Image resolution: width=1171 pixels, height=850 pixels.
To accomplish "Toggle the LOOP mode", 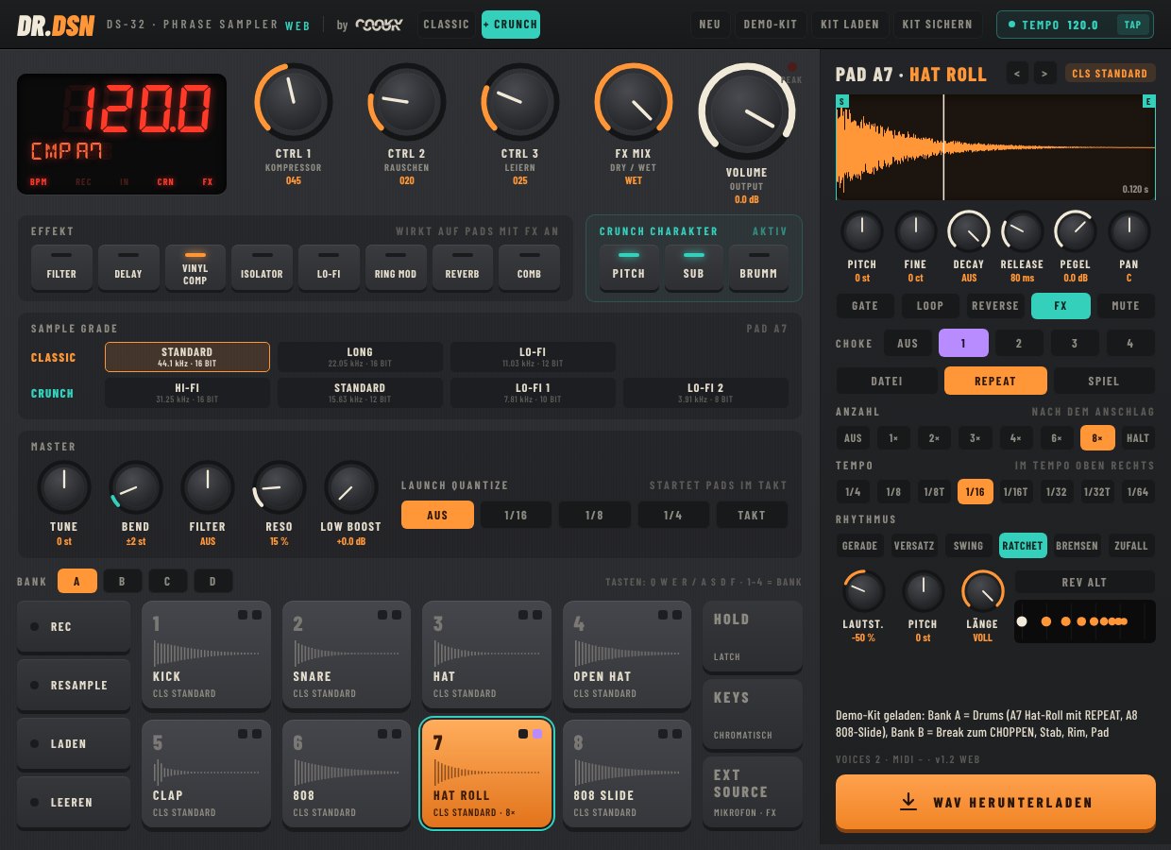I will point(930,305).
